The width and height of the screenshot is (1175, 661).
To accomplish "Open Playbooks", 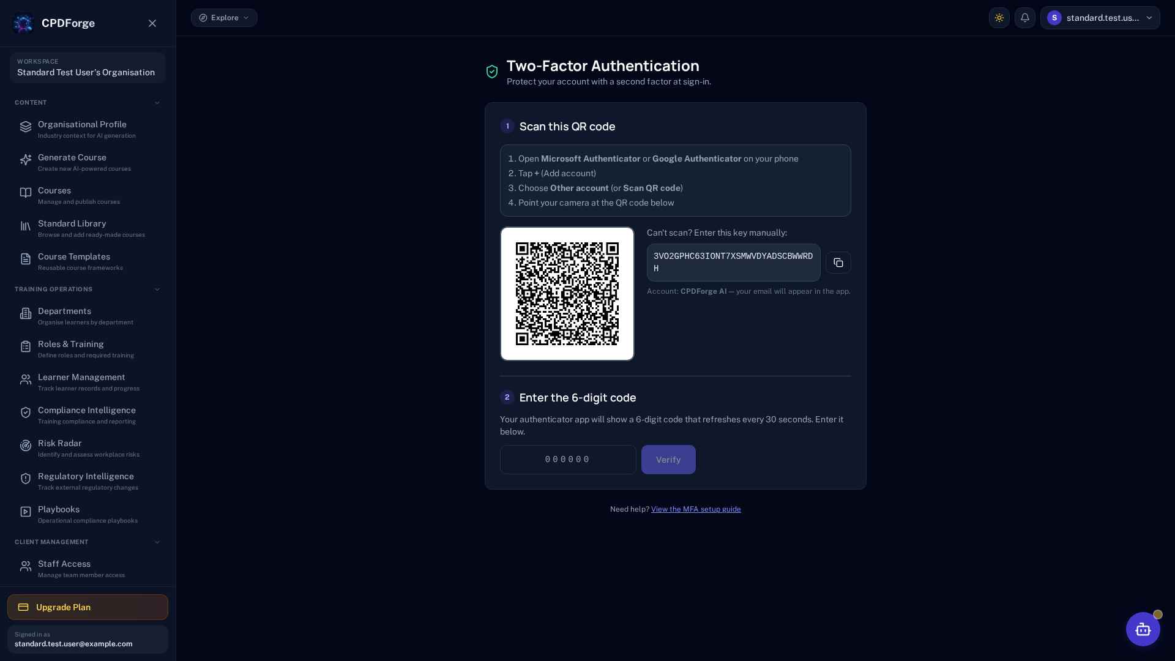I will click(88, 514).
